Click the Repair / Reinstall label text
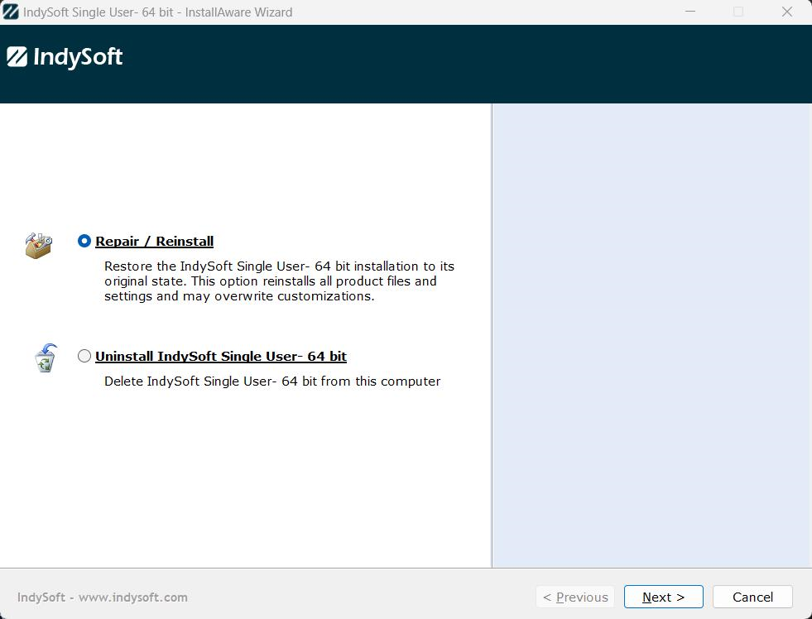The image size is (812, 619). [x=154, y=242]
